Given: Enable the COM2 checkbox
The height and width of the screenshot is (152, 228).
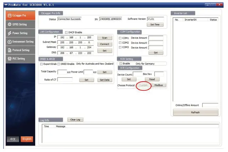Looking at the screenshot, I should click(120, 43).
